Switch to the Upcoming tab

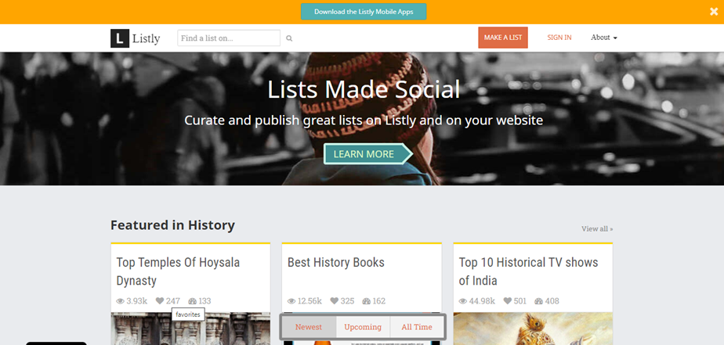tap(363, 327)
